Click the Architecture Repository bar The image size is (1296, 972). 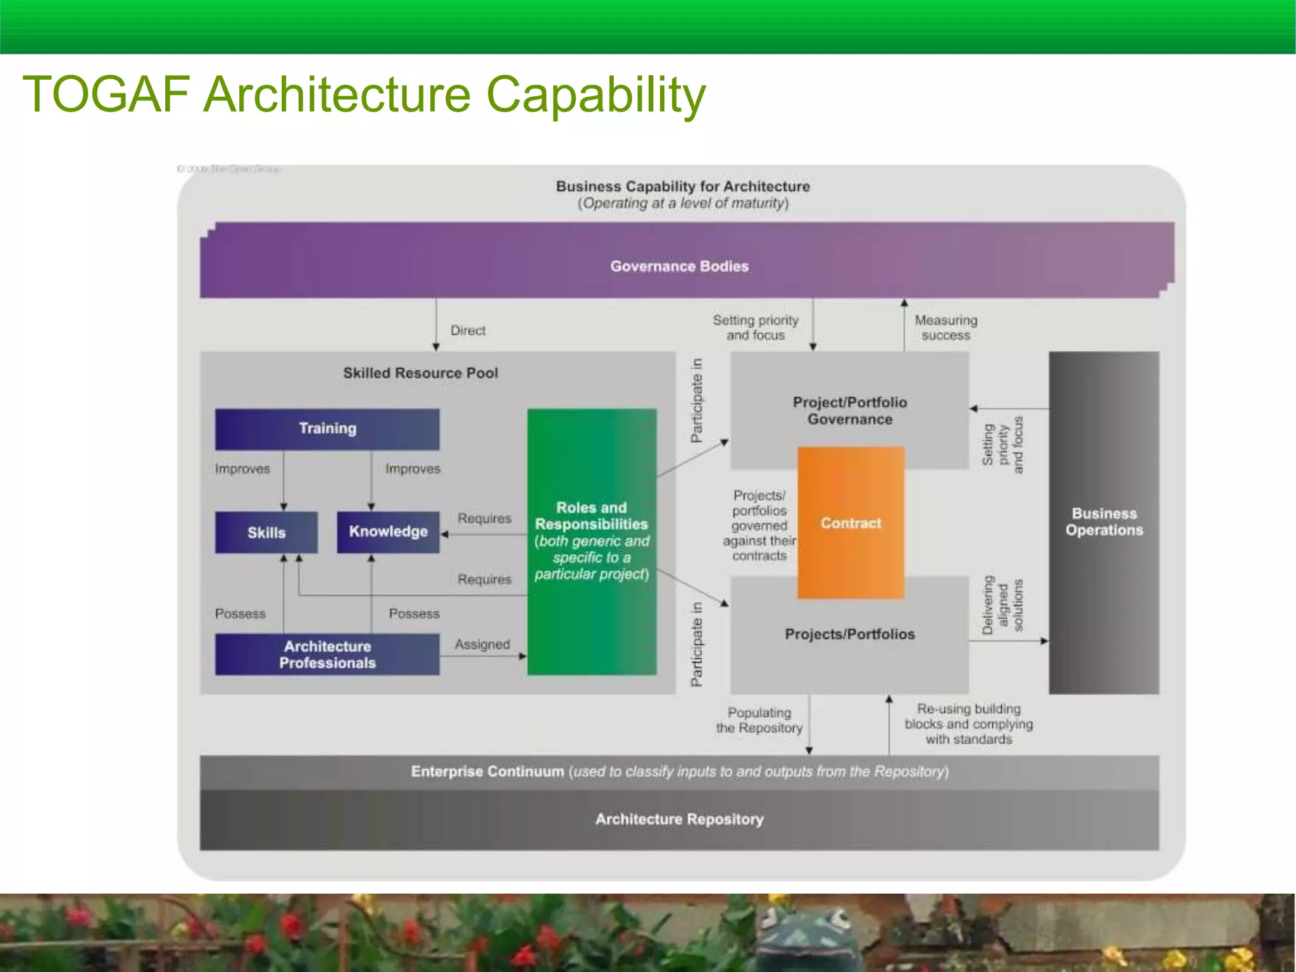679,819
